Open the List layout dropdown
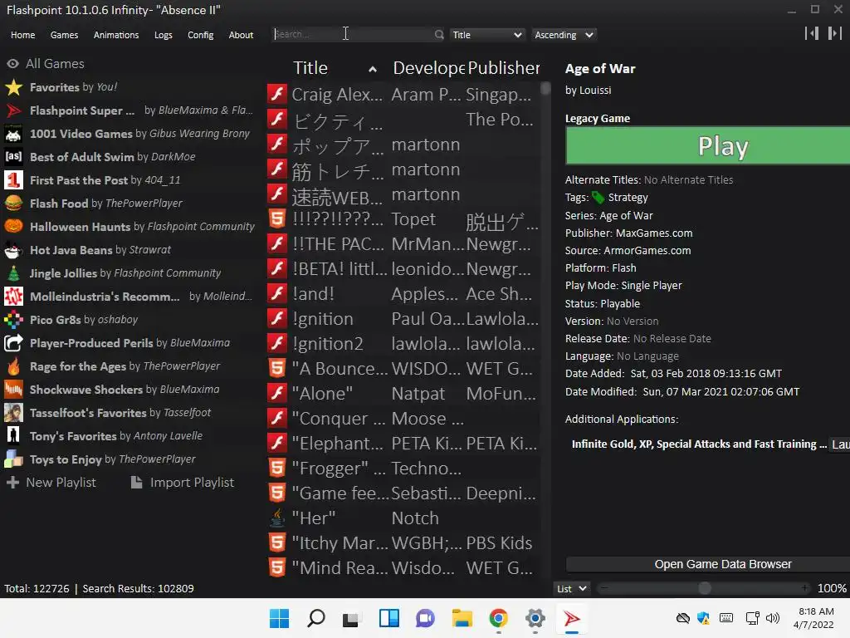The width and height of the screenshot is (850, 638). 572,589
